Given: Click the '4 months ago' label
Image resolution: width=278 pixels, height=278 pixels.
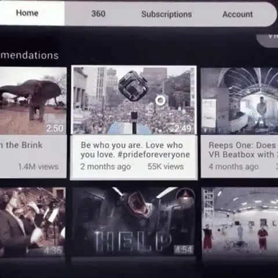Looking at the screenshot, I should tap(233, 167).
